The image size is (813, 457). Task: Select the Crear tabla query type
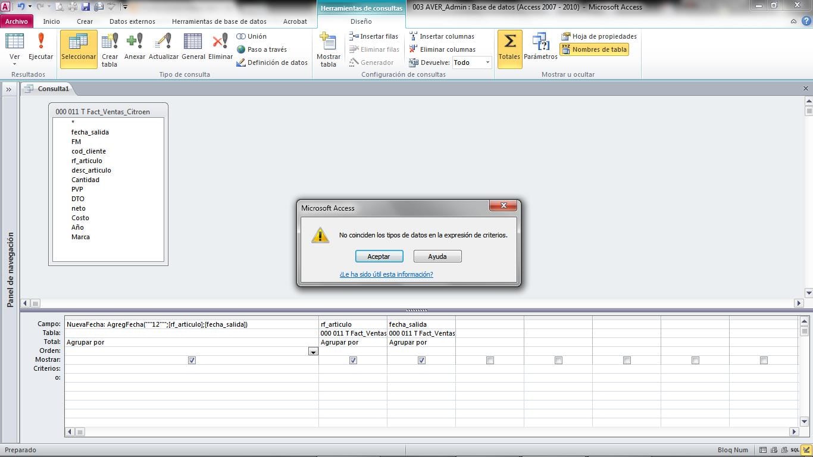pyautogui.click(x=110, y=48)
